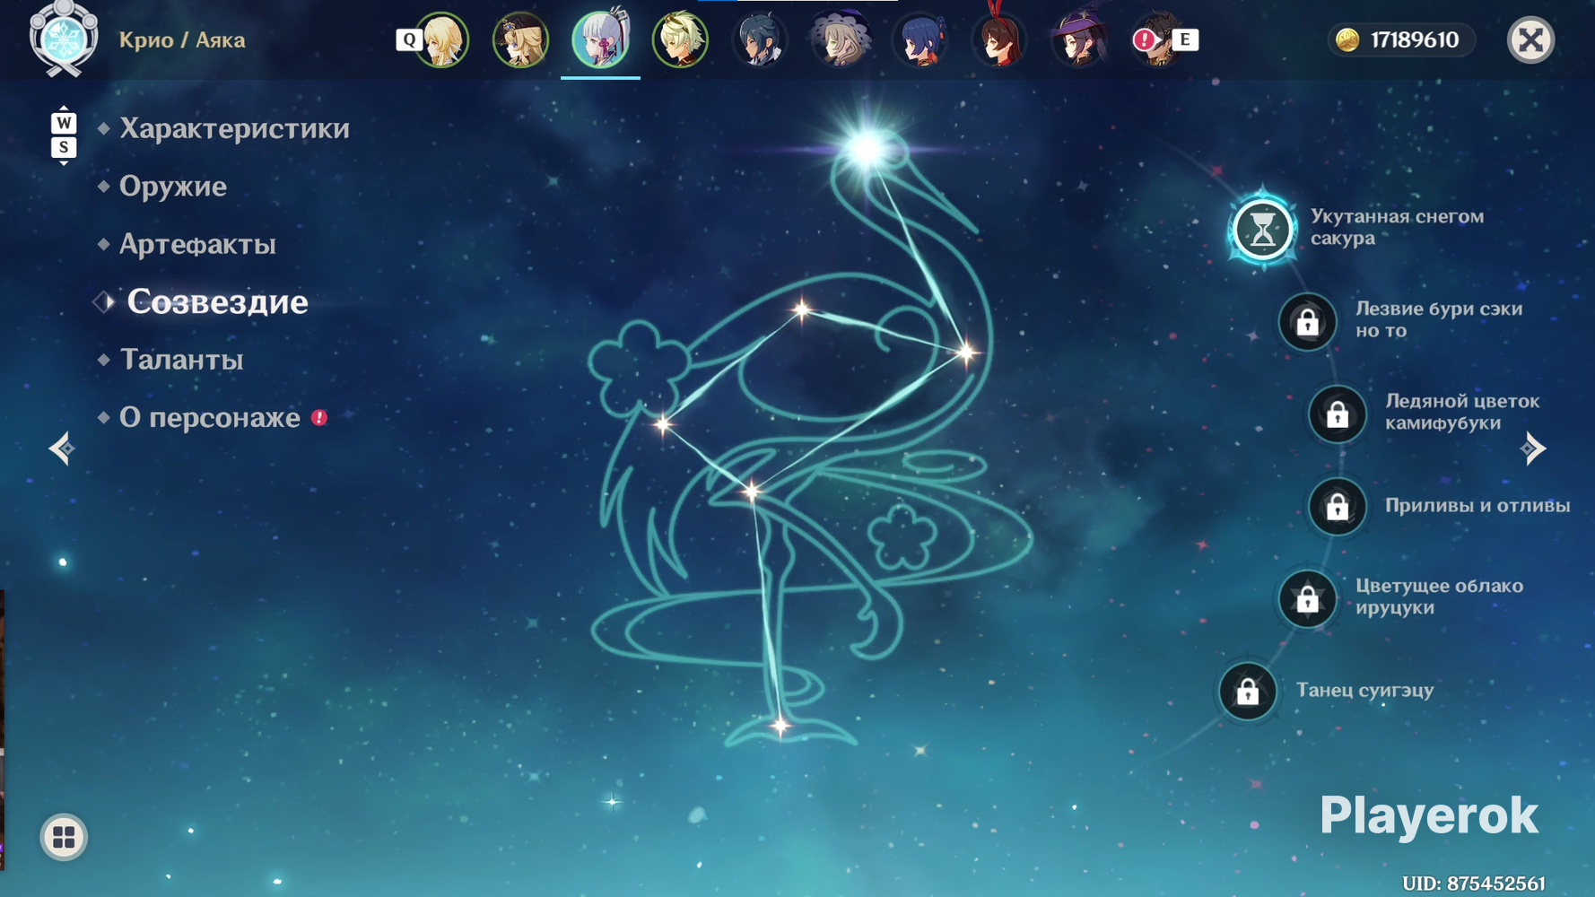The width and height of the screenshot is (1595, 897).
Task: Open the Оружие section
Action: (173, 187)
